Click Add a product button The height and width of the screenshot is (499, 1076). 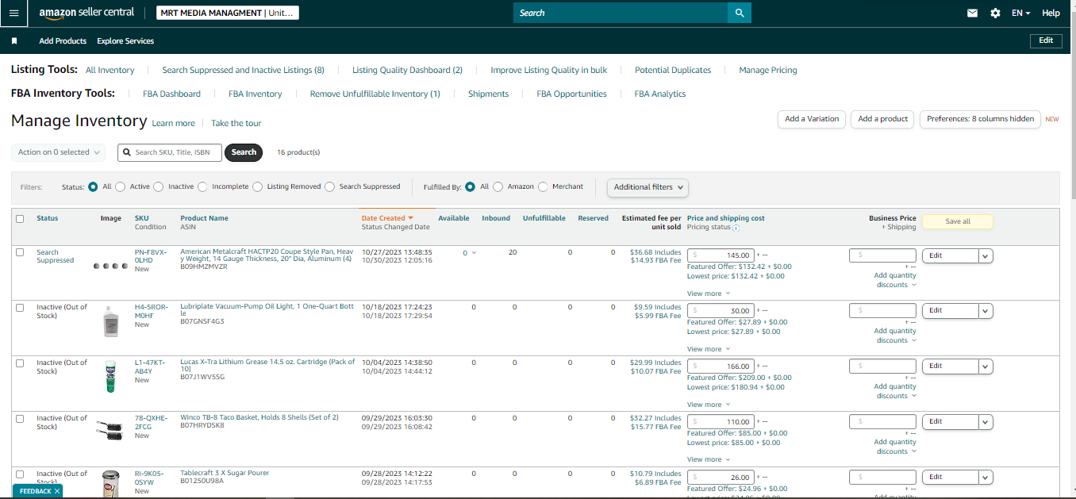[x=882, y=119]
